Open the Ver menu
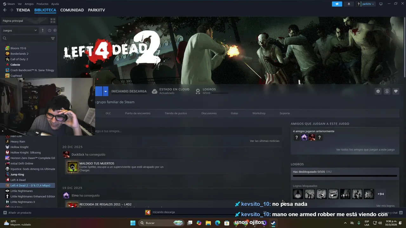The height and width of the screenshot is (228, 406). [20, 4]
